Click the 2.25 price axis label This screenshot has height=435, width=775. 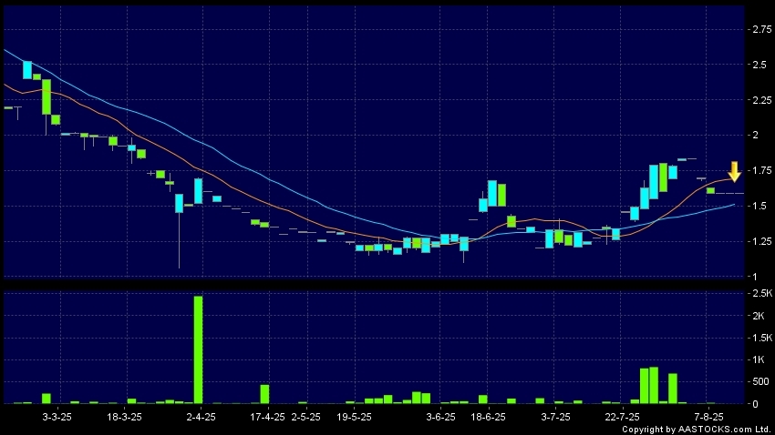pyautogui.click(x=761, y=100)
